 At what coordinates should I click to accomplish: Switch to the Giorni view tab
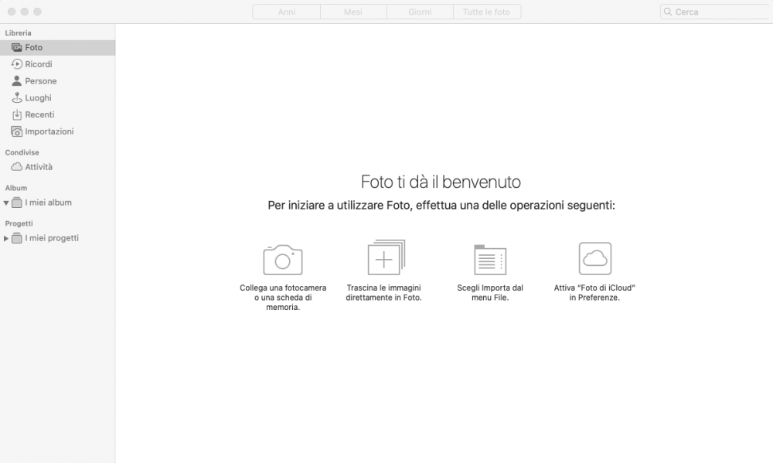[x=420, y=12]
